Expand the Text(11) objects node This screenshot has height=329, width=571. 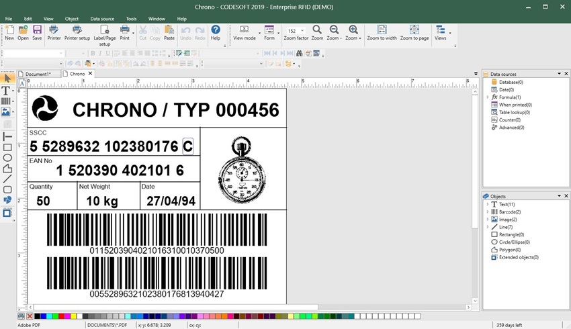(x=488, y=204)
